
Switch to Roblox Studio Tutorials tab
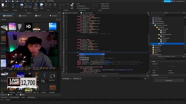(70, 13)
